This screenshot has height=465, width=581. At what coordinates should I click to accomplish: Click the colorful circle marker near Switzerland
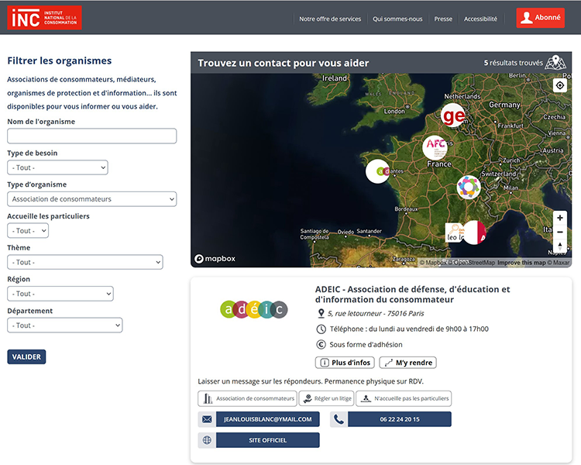[x=468, y=186]
